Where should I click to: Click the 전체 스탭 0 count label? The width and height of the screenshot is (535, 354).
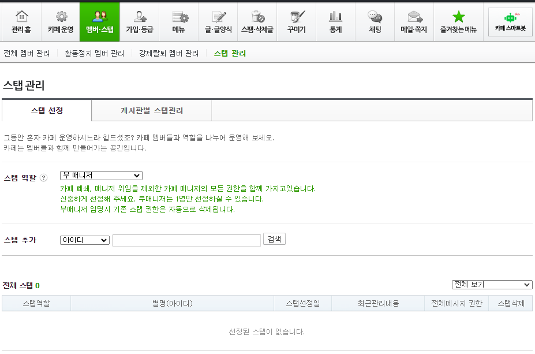point(21,285)
